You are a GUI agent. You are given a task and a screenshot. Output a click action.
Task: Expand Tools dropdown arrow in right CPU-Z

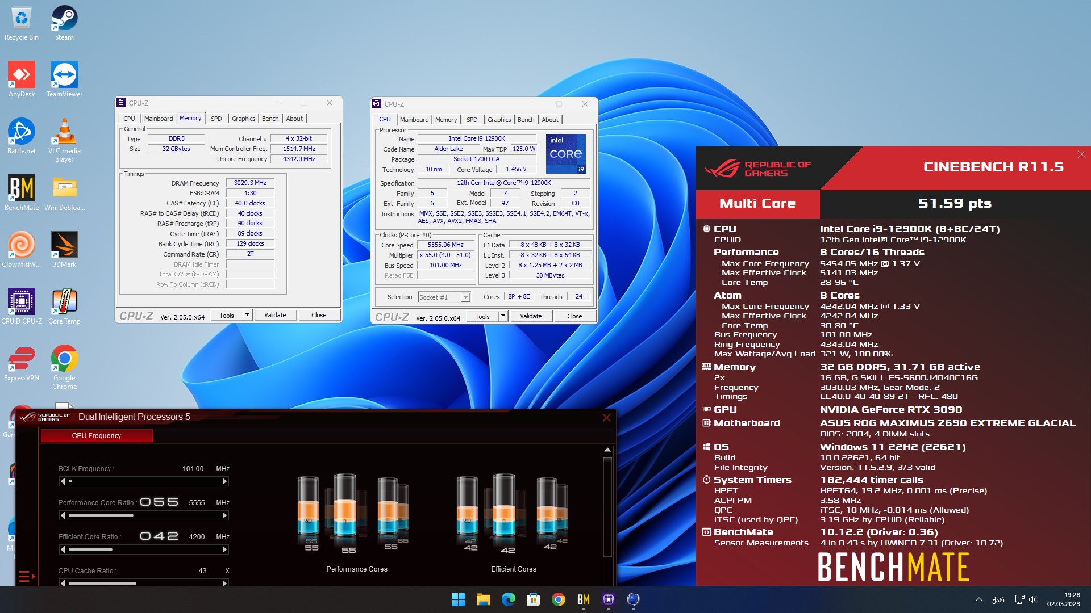click(503, 316)
